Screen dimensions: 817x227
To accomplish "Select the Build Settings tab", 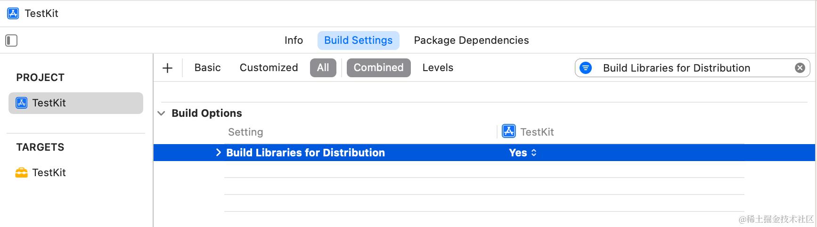I will click(x=358, y=41).
